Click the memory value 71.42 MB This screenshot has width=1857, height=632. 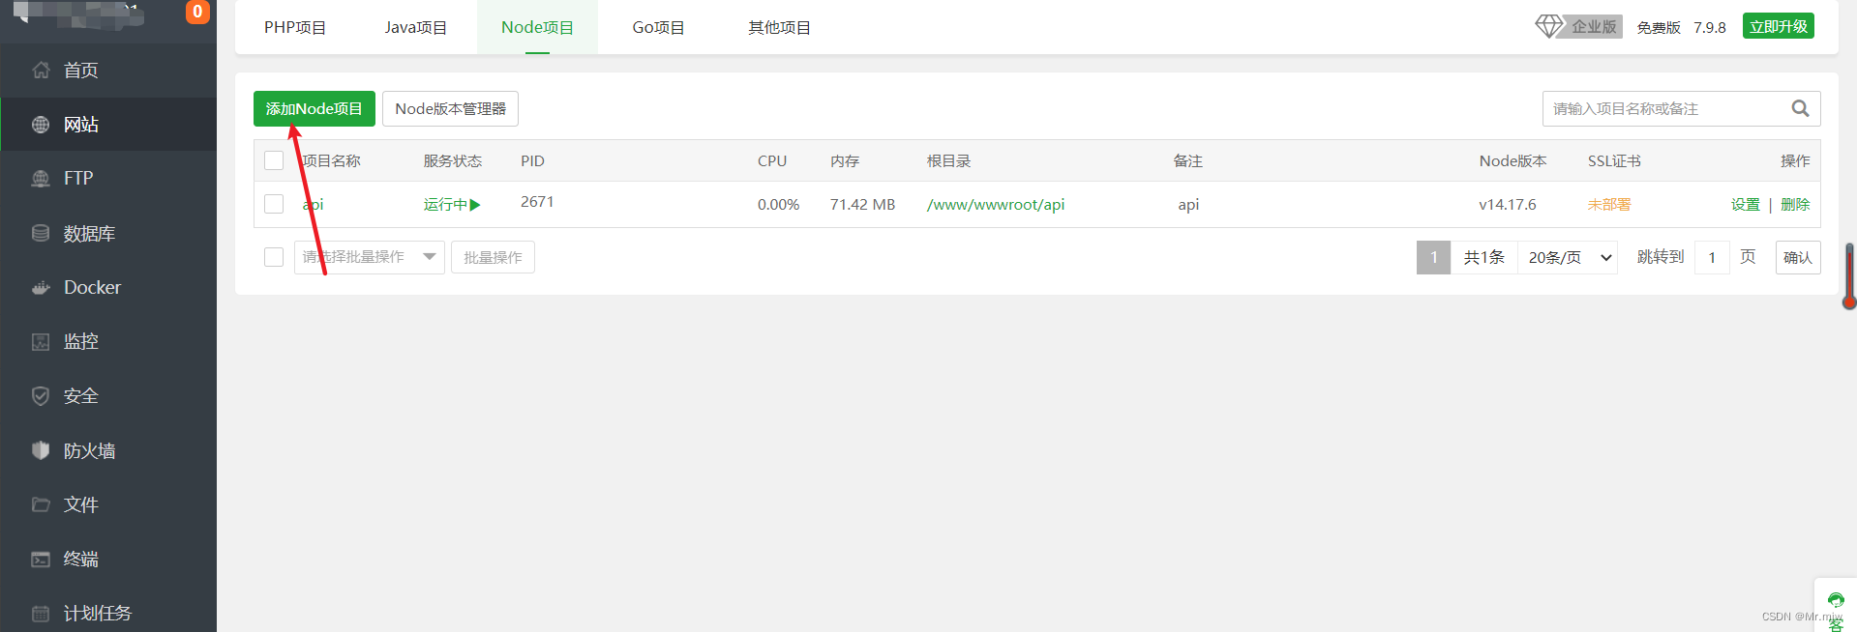862,205
